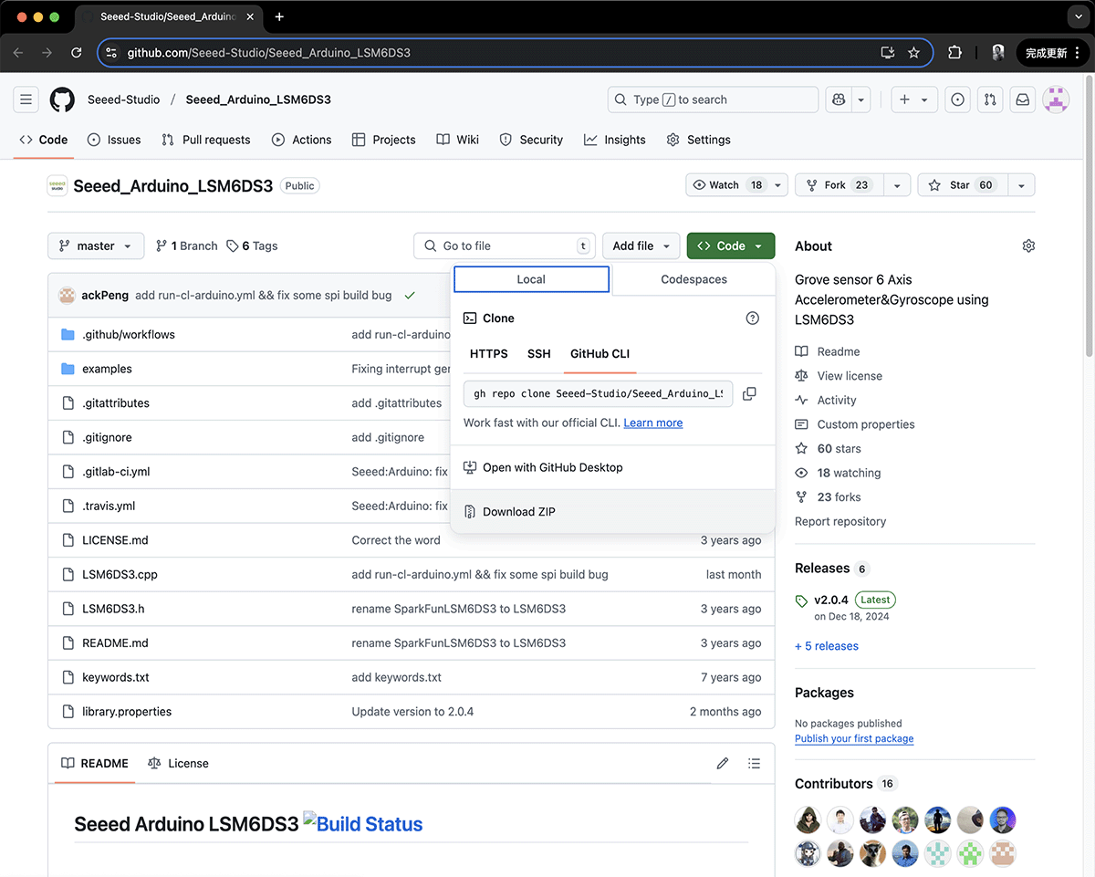Viewport: 1095px width, 877px height.
Task: Open notifications inbox icon
Action: click(1023, 99)
